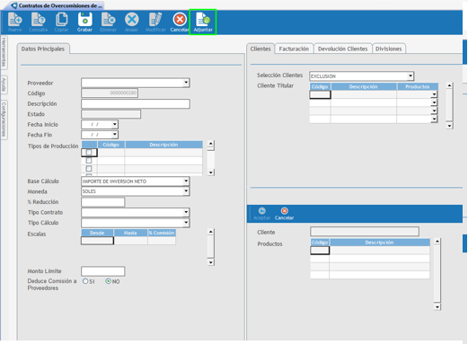This screenshot has width=468, height=345.
Task: Click down arrow of Productos grid scrollbar
Action: [x=437, y=307]
